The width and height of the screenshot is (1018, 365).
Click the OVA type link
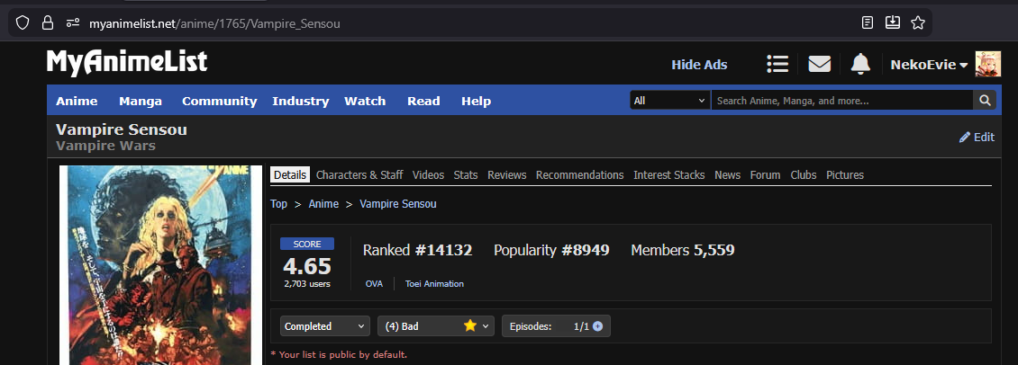click(374, 284)
